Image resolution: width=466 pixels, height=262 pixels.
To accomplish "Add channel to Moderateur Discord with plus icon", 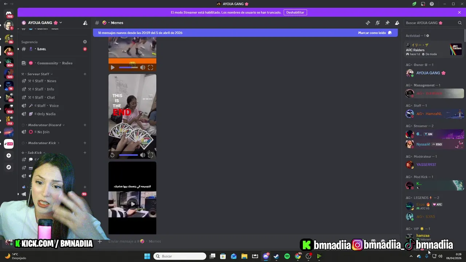I will (85, 125).
